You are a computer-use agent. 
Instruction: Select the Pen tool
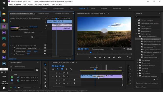tap(45, 83)
